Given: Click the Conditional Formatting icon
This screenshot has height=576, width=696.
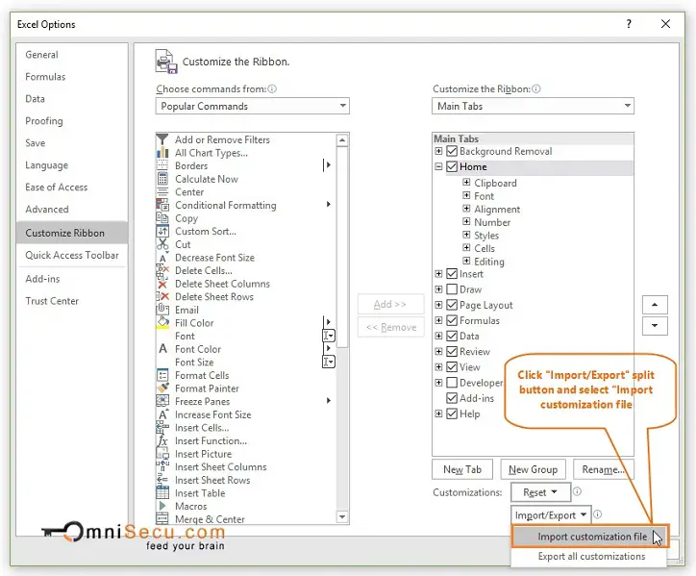Looking at the screenshot, I should coord(162,205).
